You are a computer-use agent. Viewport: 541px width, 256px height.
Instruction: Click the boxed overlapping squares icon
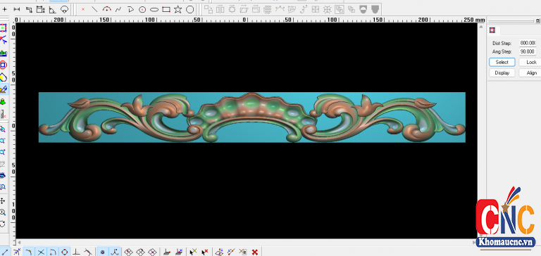point(339,10)
